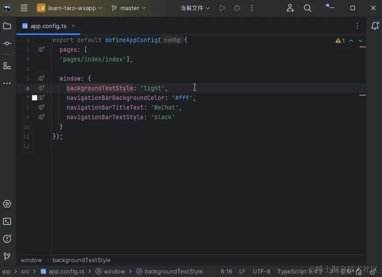
Task: Click implements gutter icon on line 9
Action: [42, 117]
